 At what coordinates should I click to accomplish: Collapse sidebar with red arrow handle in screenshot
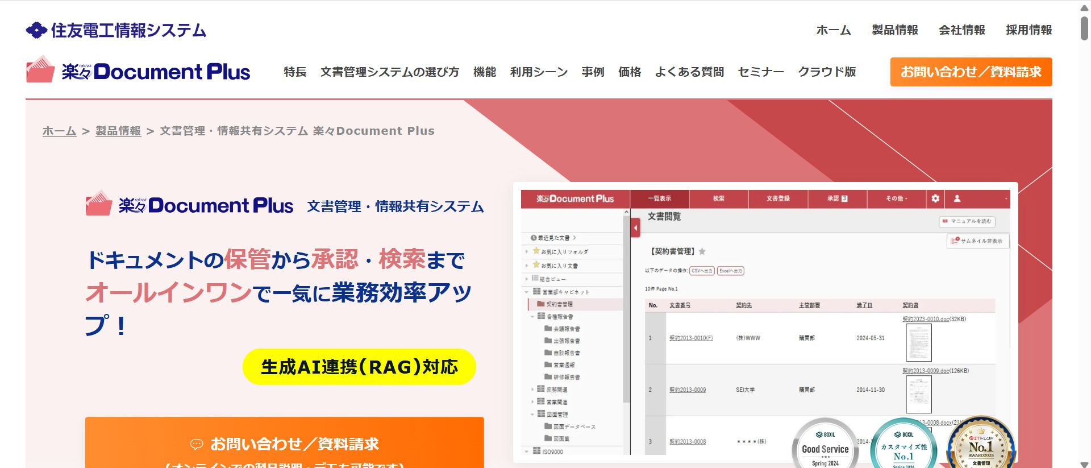click(635, 229)
